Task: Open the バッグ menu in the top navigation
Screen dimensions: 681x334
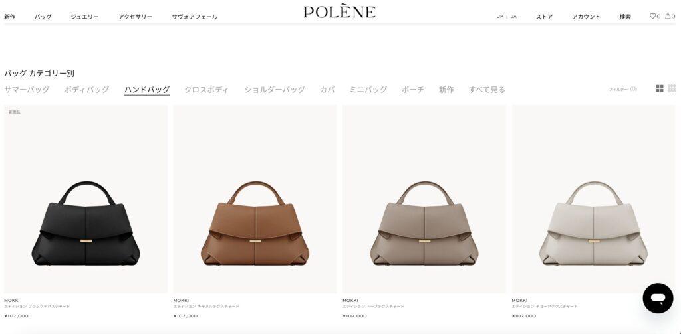Action: click(x=43, y=17)
